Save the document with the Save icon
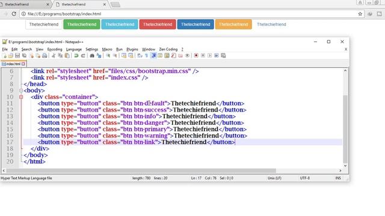385x216 pixels. [17, 56]
